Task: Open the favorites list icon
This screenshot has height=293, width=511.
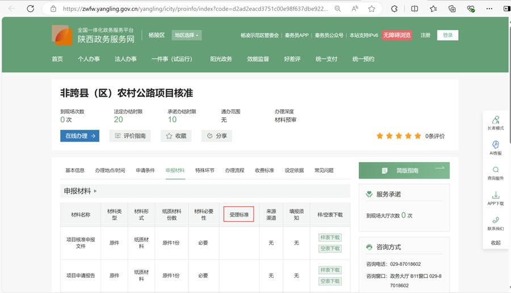Action: click(x=433, y=9)
